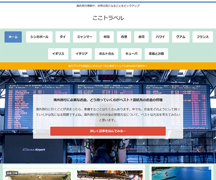Viewport: 216px width, 180px height.
Task: Open the シンガポール category
Action: (x=39, y=37)
